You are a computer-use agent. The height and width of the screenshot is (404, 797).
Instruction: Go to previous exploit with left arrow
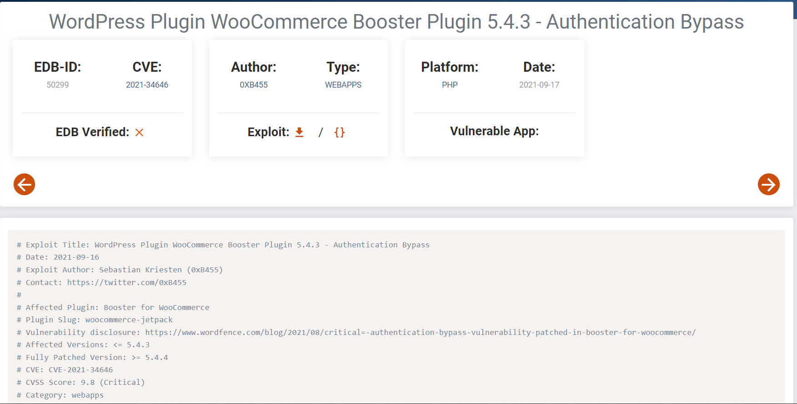(x=24, y=184)
